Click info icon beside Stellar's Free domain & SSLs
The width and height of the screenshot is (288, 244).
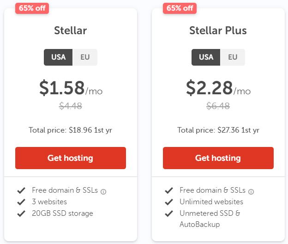click(103, 191)
